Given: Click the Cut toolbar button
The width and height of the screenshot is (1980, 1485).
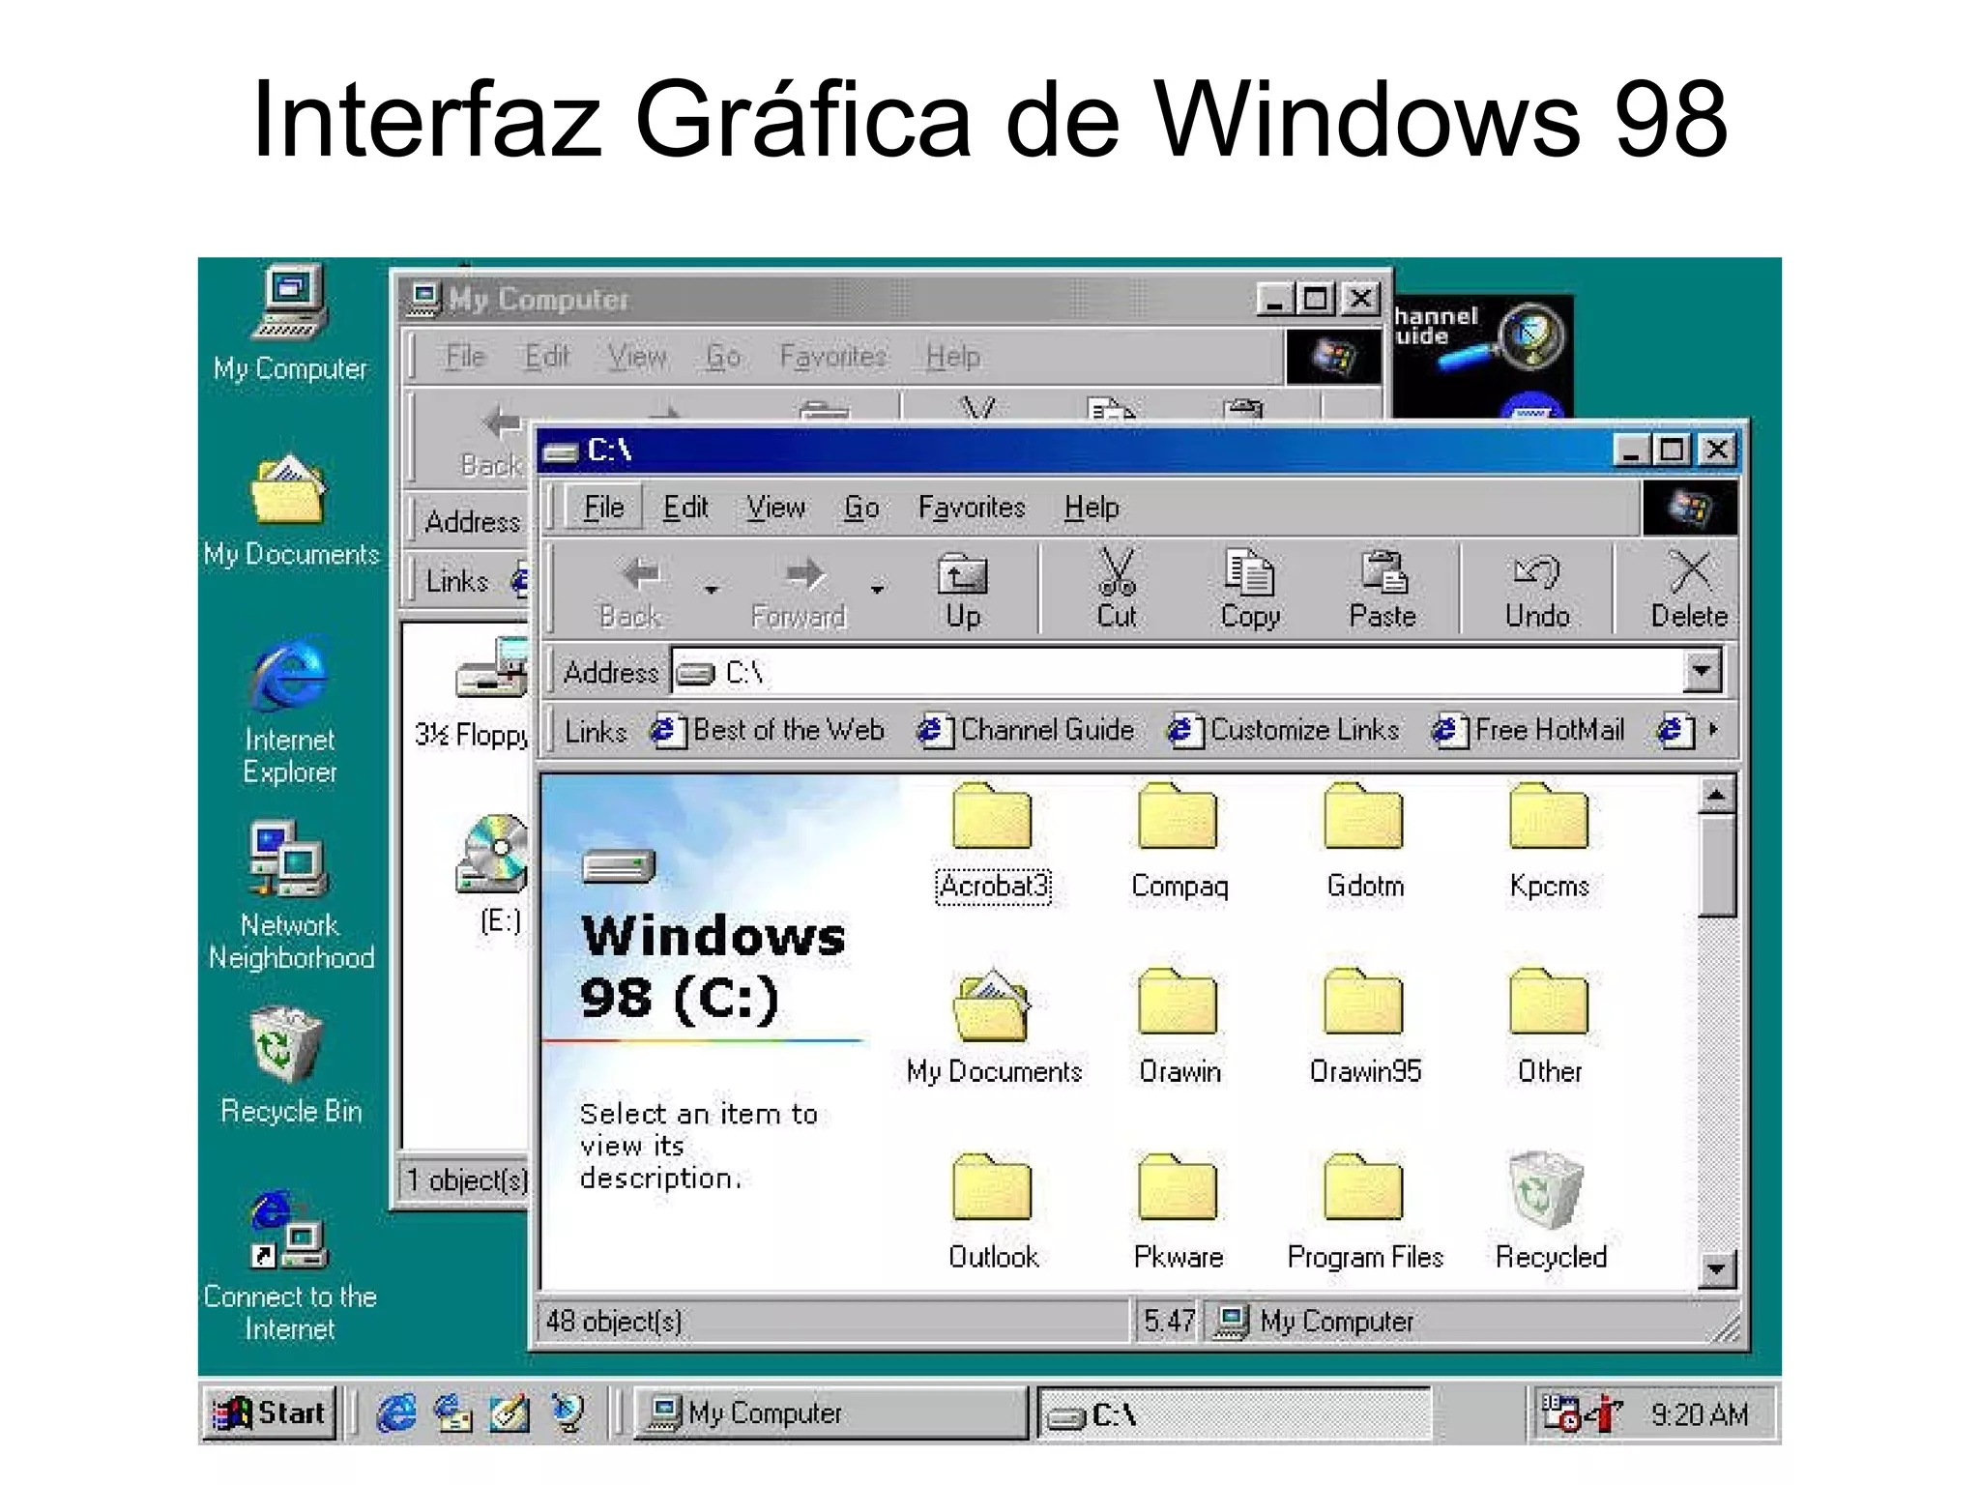Looking at the screenshot, I should 1117,589.
